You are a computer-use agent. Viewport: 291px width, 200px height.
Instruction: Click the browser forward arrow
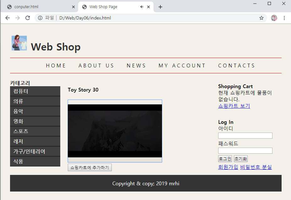click(18, 18)
